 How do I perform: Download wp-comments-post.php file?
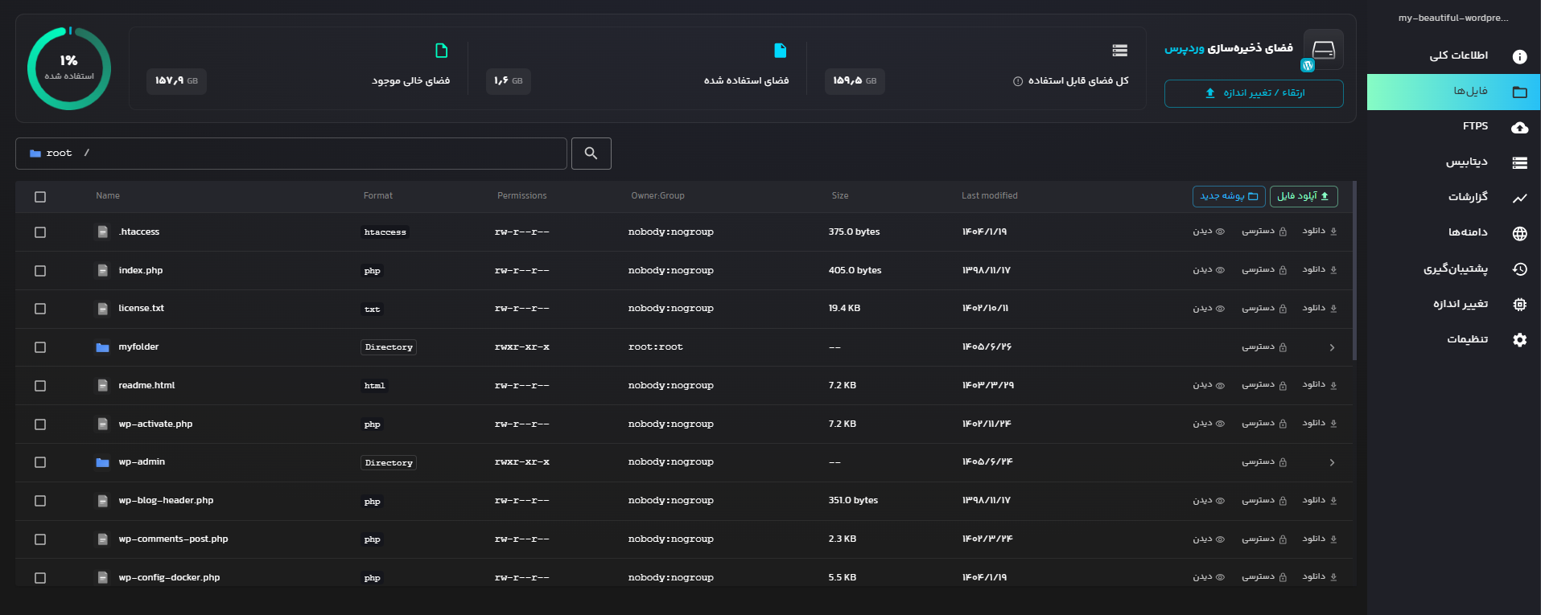[1320, 539]
